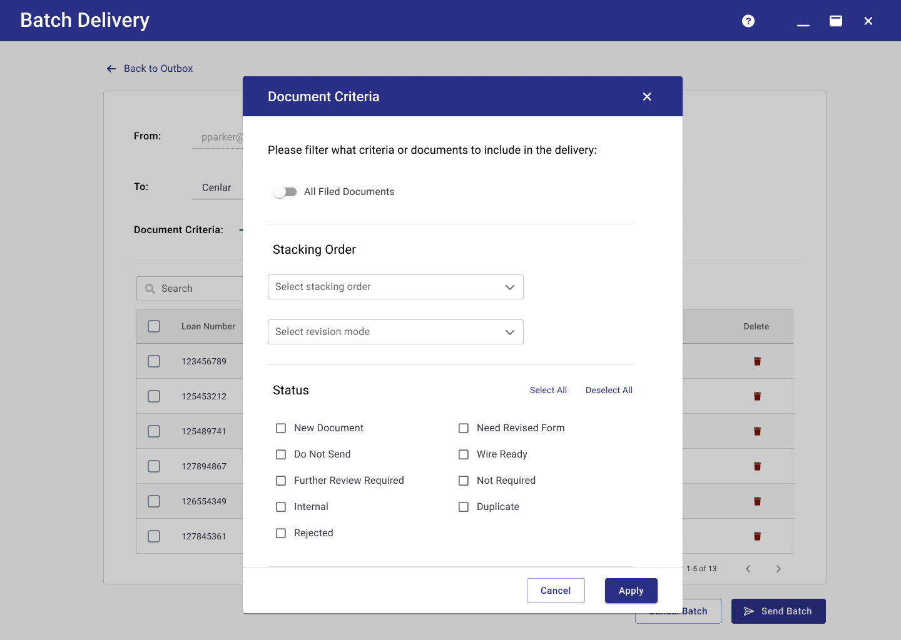Image resolution: width=901 pixels, height=640 pixels.
Task: Apply the document criteria
Action: [631, 591]
